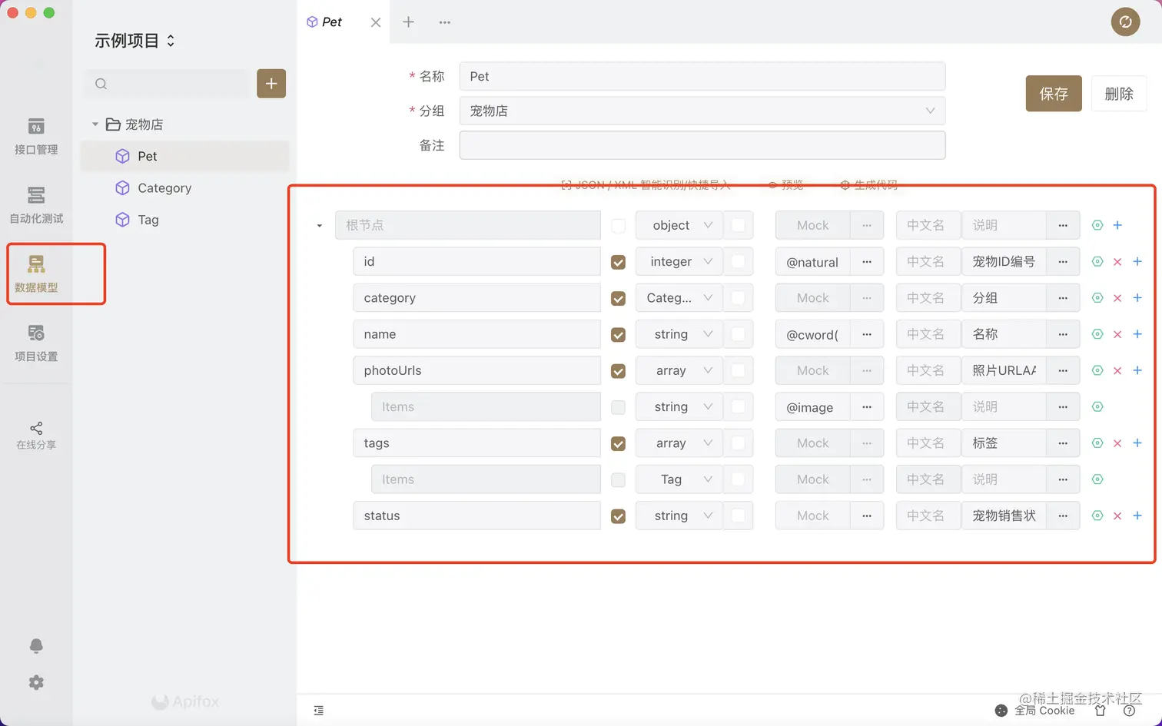Click the status field name input
Screen dimensions: 1162x726
tap(477, 516)
